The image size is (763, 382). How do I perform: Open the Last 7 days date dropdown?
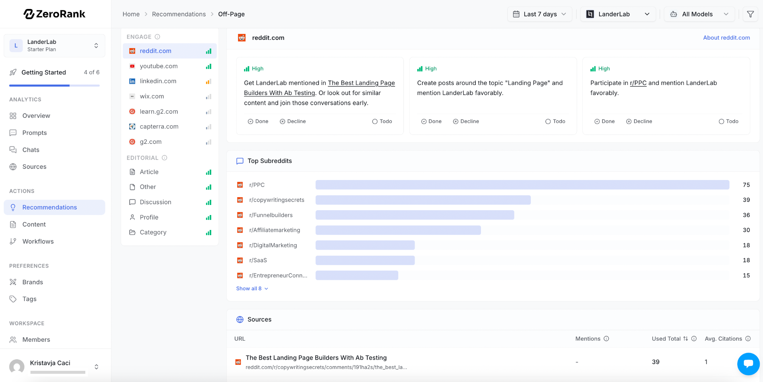click(539, 14)
